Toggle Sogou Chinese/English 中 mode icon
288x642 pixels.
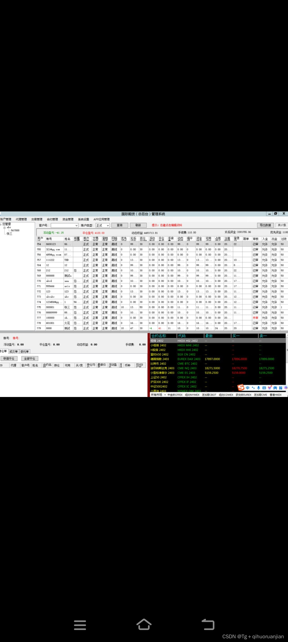point(248,388)
